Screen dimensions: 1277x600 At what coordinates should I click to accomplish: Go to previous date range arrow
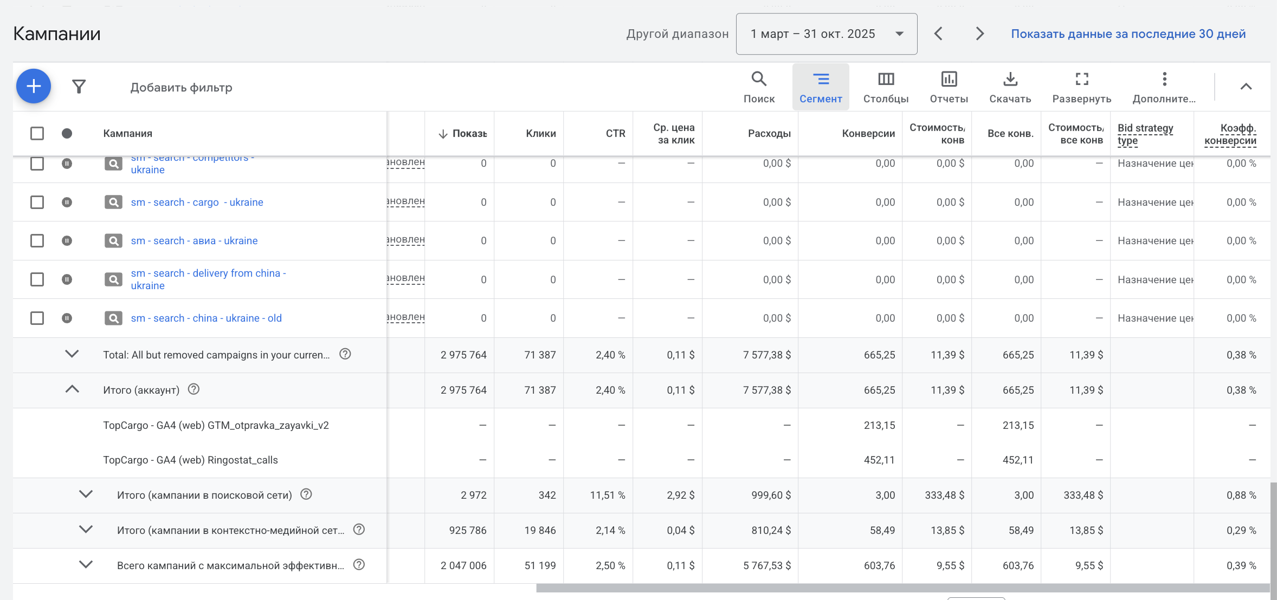939,34
